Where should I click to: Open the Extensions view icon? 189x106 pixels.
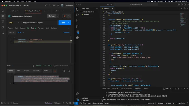[x=77, y=32]
